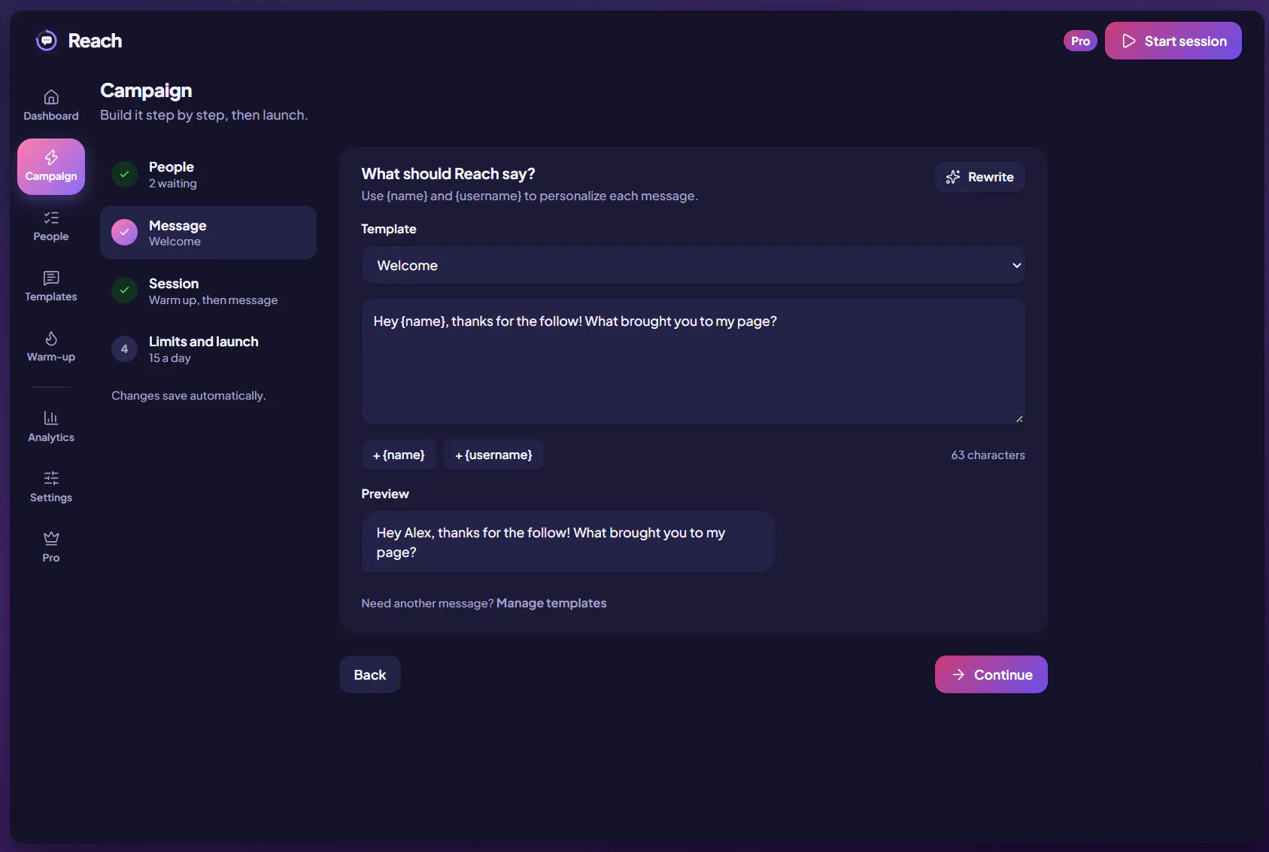Click the Back button
The image size is (1269, 852).
[x=369, y=674]
